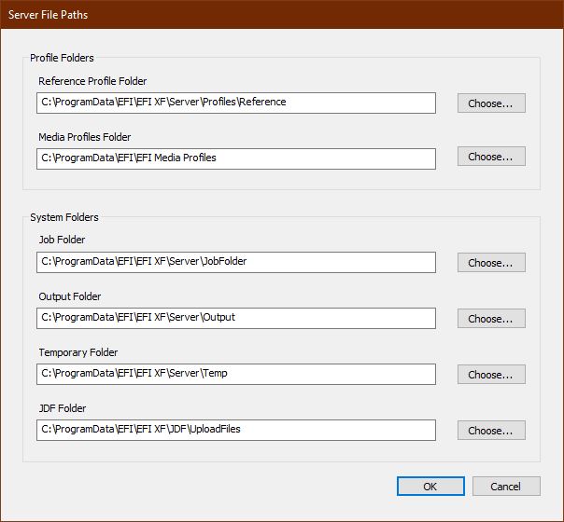Click Choose for Job Folder
The height and width of the screenshot is (522, 564).
pos(491,263)
